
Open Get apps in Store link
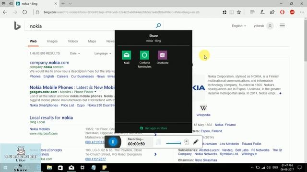pyautogui.click(x=153, y=128)
